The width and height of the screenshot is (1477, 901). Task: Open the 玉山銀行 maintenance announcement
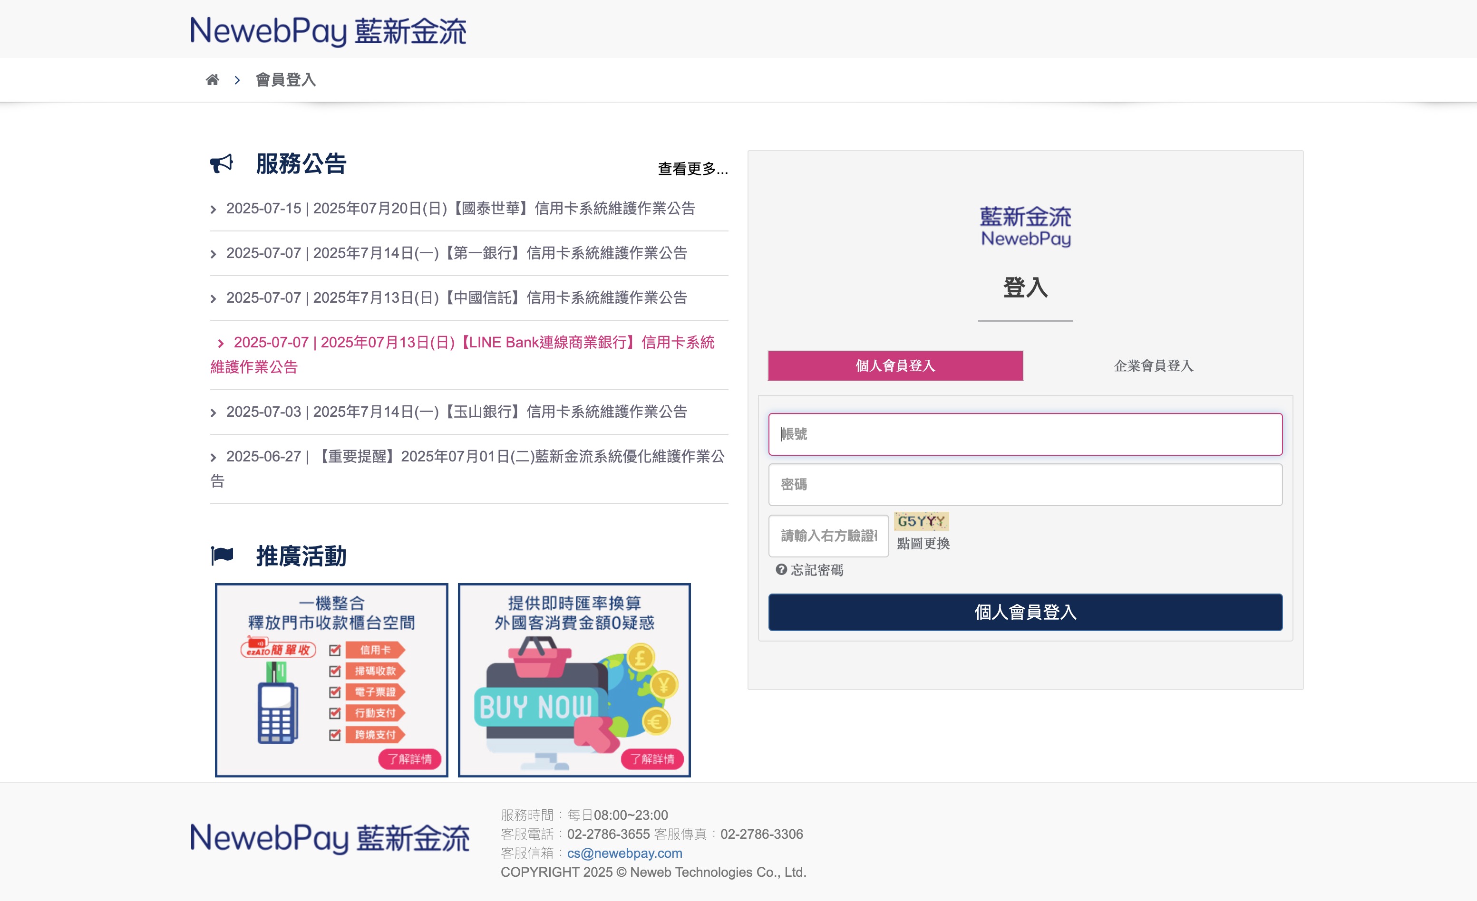pyautogui.click(x=457, y=412)
